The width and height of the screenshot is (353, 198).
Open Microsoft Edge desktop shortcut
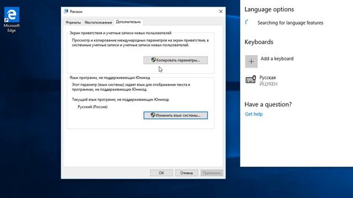pyautogui.click(x=12, y=20)
